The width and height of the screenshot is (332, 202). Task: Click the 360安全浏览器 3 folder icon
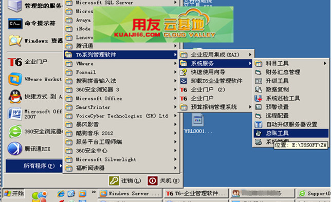click(68, 90)
